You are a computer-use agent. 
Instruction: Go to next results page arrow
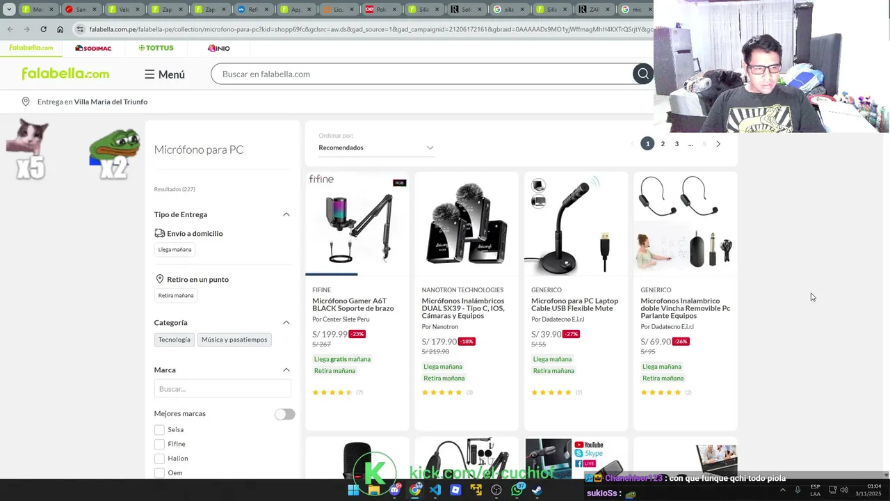click(718, 144)
